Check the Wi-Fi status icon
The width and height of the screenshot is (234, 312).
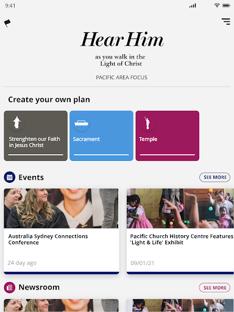coord(217,5)
